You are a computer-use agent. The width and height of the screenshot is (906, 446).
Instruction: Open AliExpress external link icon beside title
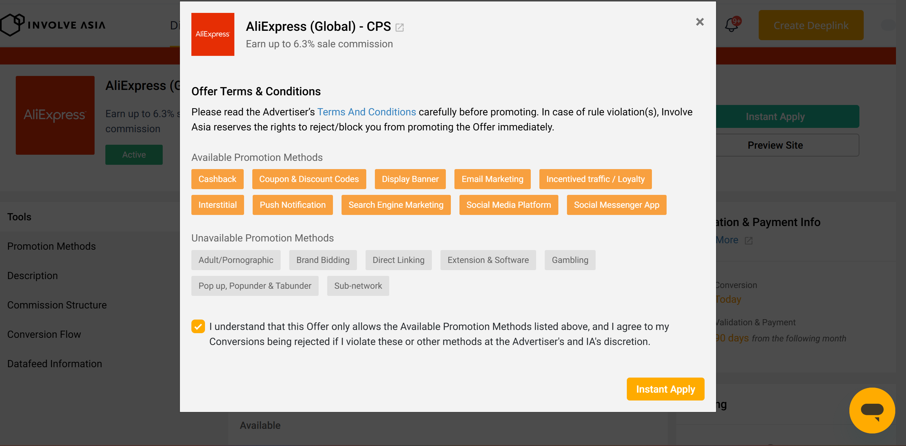(x=400, y=27)
